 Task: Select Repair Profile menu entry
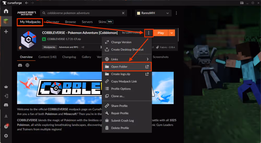pyautogui.click(x=127, y=113)
